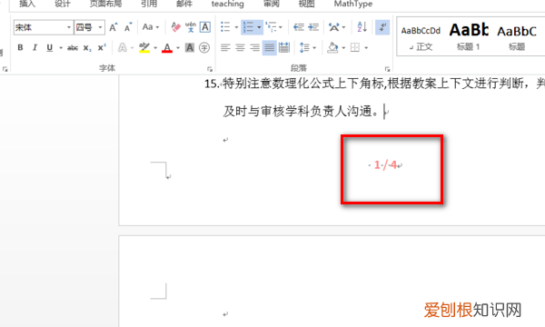Open 字体 dialog launcher
This screenshot has width=545, height=327.
tap(210, 69)
